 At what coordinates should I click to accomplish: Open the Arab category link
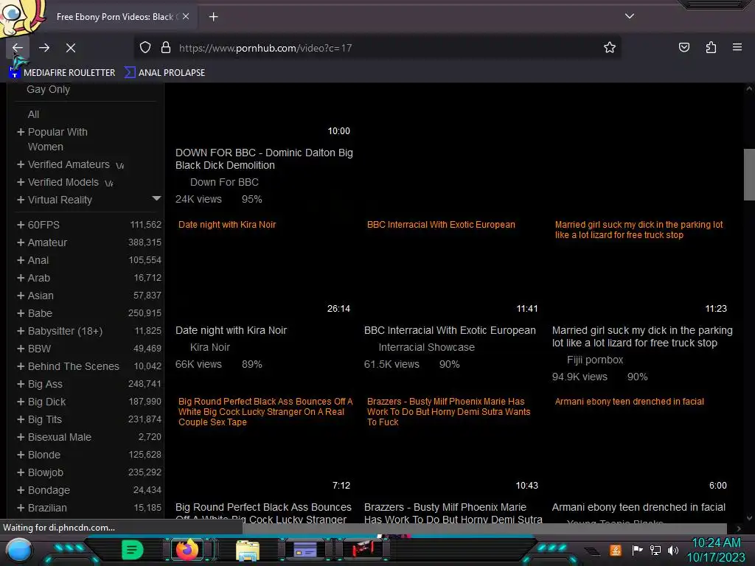pos(38,278)
